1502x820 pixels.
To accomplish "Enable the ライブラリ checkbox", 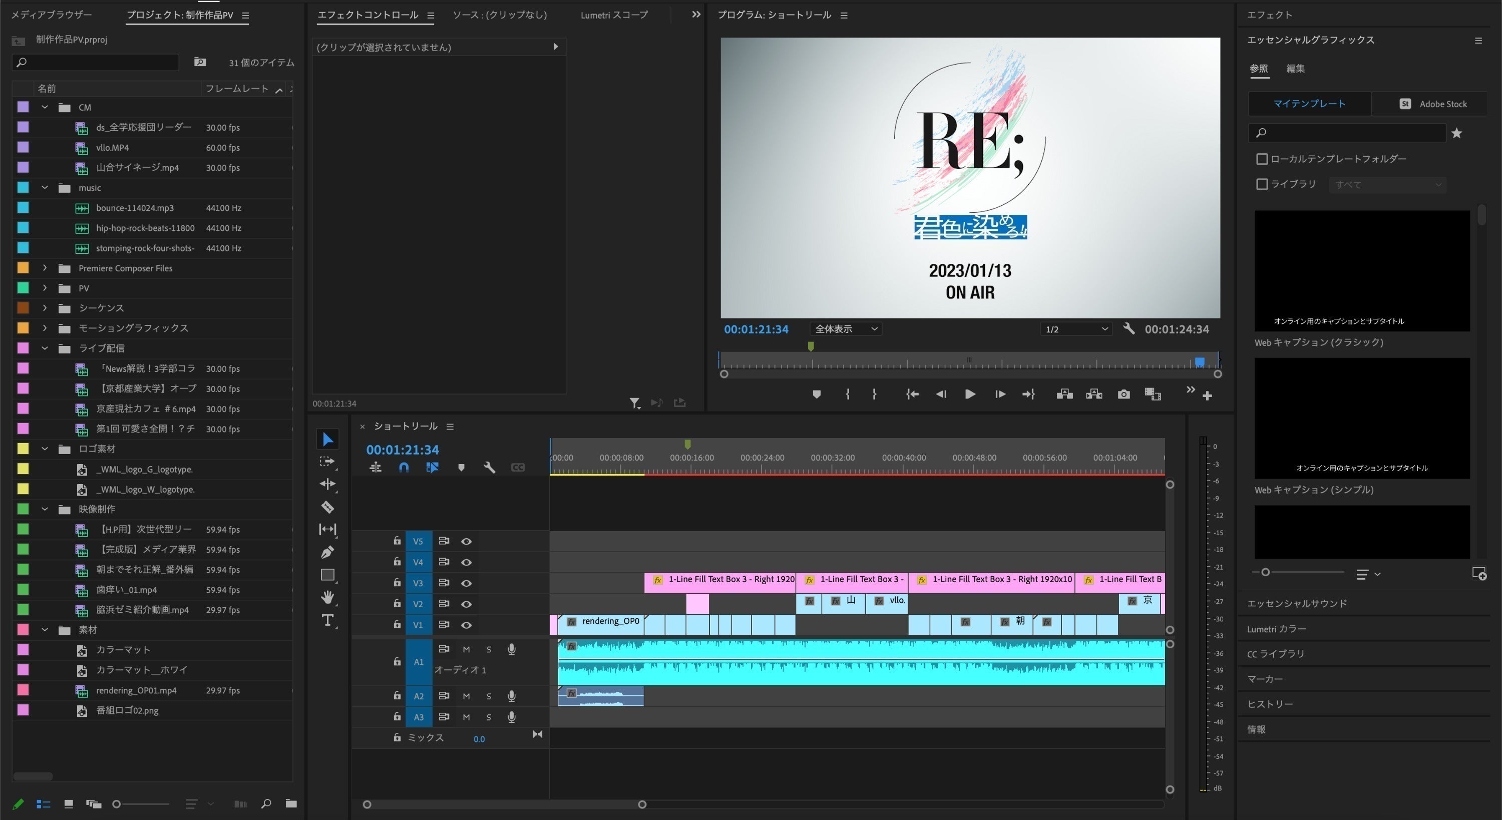I will coord(1262,184).
